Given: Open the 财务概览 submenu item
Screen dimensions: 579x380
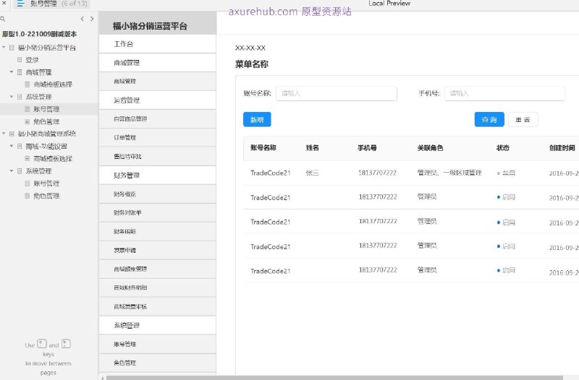Looking at the screenshot, I should [157, 194].
